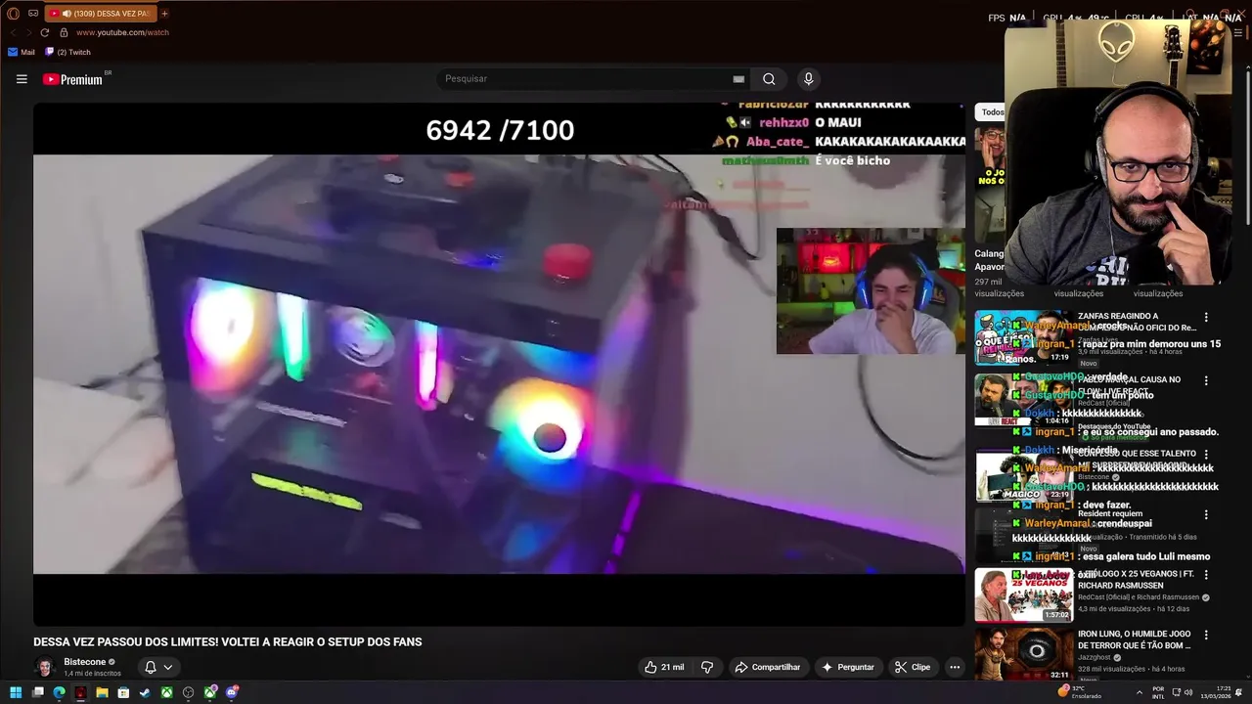Open the Opera GX Corner gamepad icon
The image size is (1252, 704).
(x=33, y=14)
